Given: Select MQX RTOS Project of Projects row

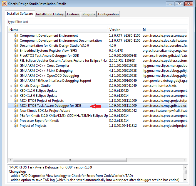Looking at the screenshot, I should tap(98, 101).
